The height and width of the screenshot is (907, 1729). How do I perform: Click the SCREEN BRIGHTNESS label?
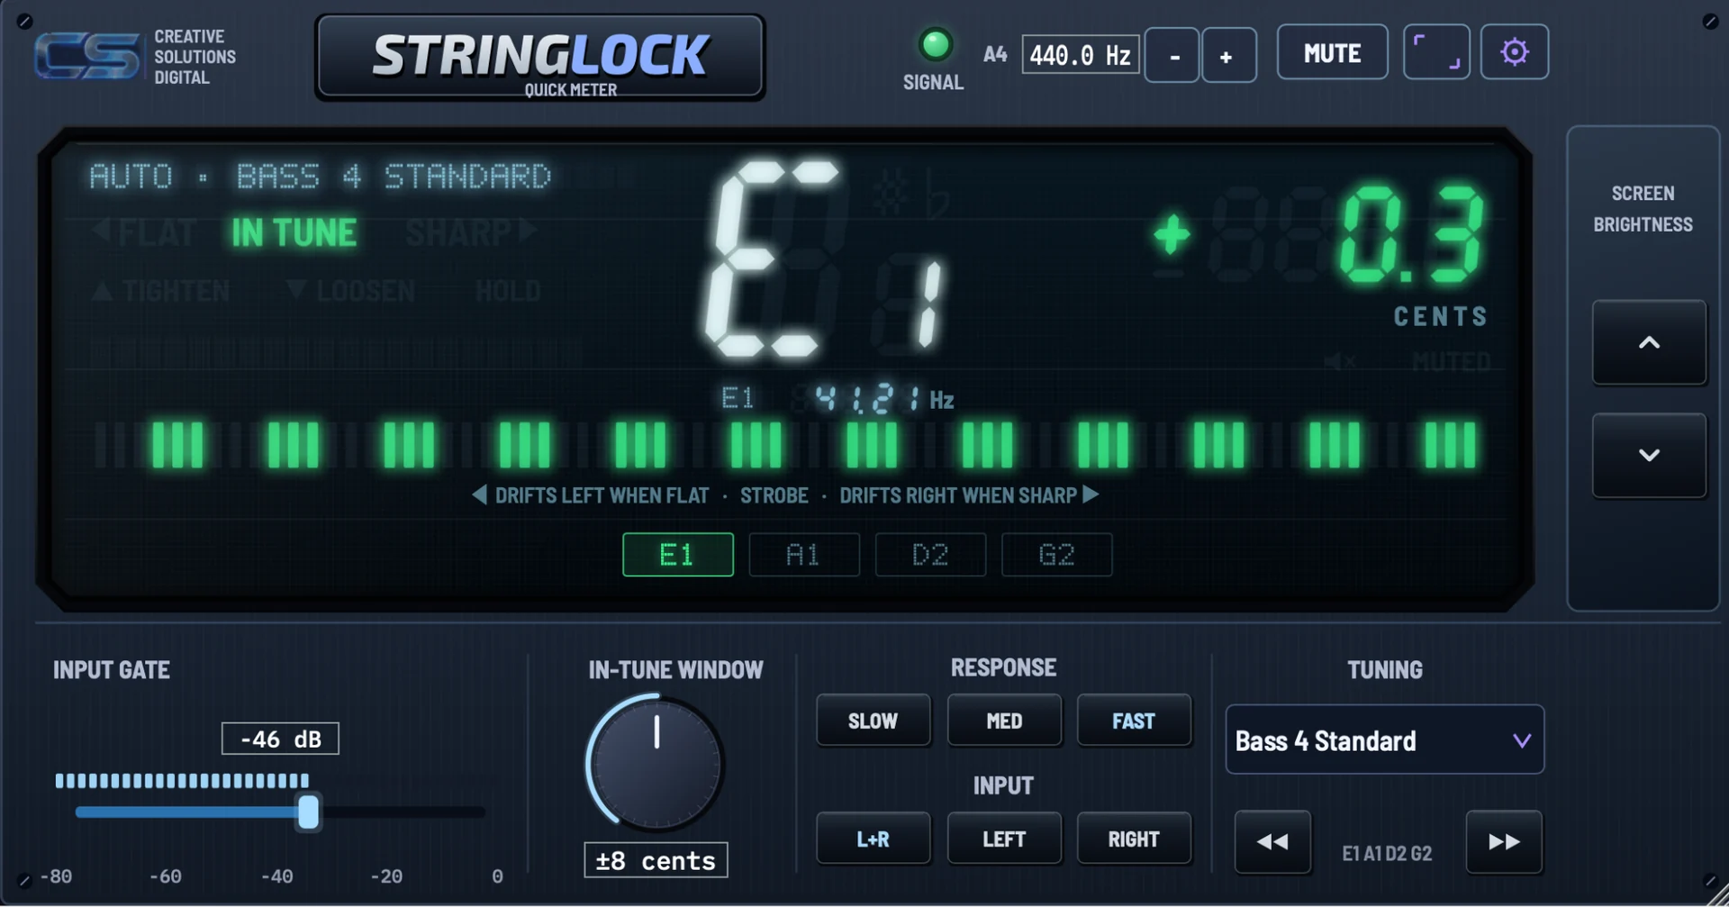[1643, 209]
